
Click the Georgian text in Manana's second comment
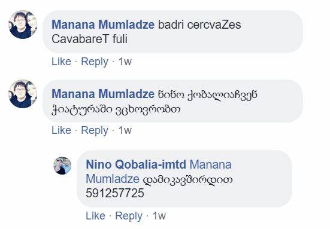coord(155,102)
